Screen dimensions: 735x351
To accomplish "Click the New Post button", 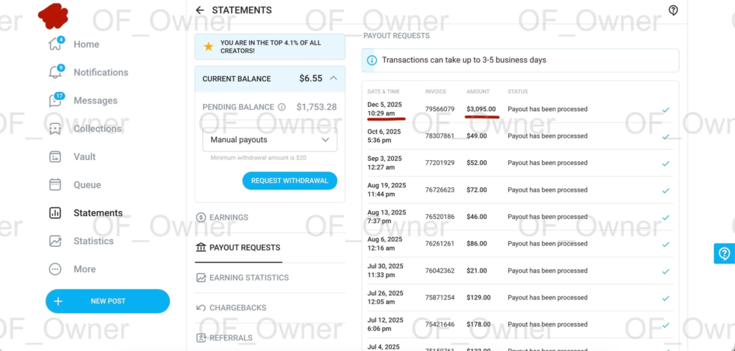I will pyautogui.click(x=108, y=301).
